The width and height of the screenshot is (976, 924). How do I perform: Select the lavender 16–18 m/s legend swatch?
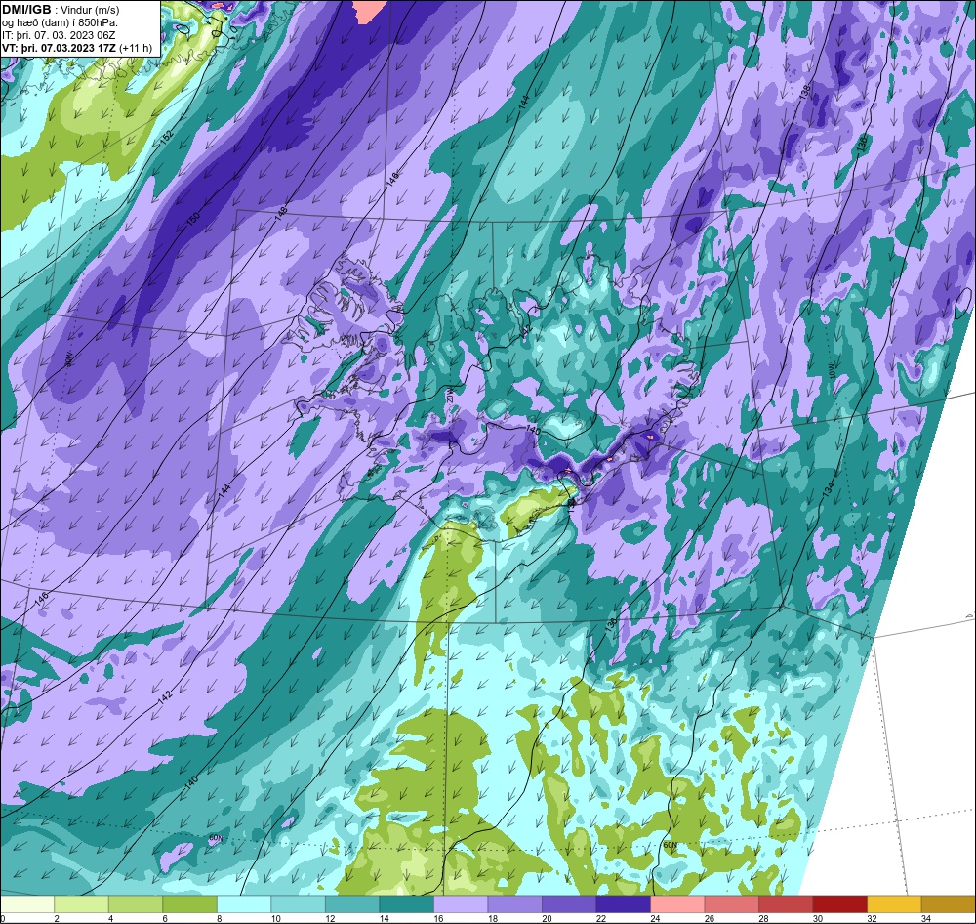pyautogui.click(x=461, y=904)
